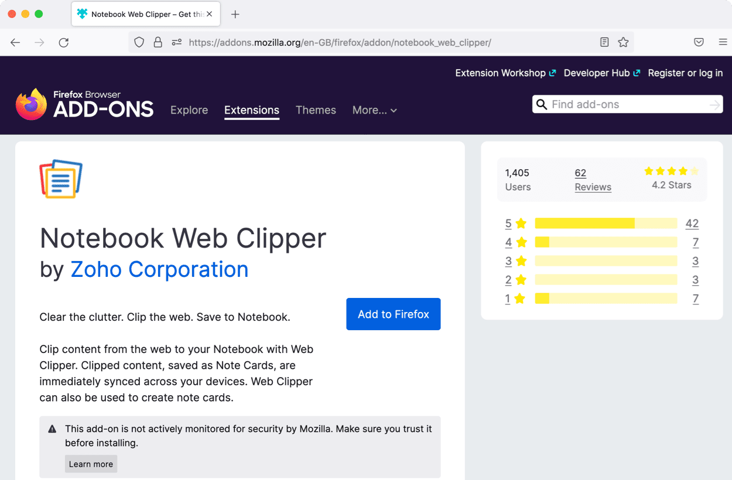Expand the More... navigation dropdown
The image size is (732, 480).
coord(374,110)
